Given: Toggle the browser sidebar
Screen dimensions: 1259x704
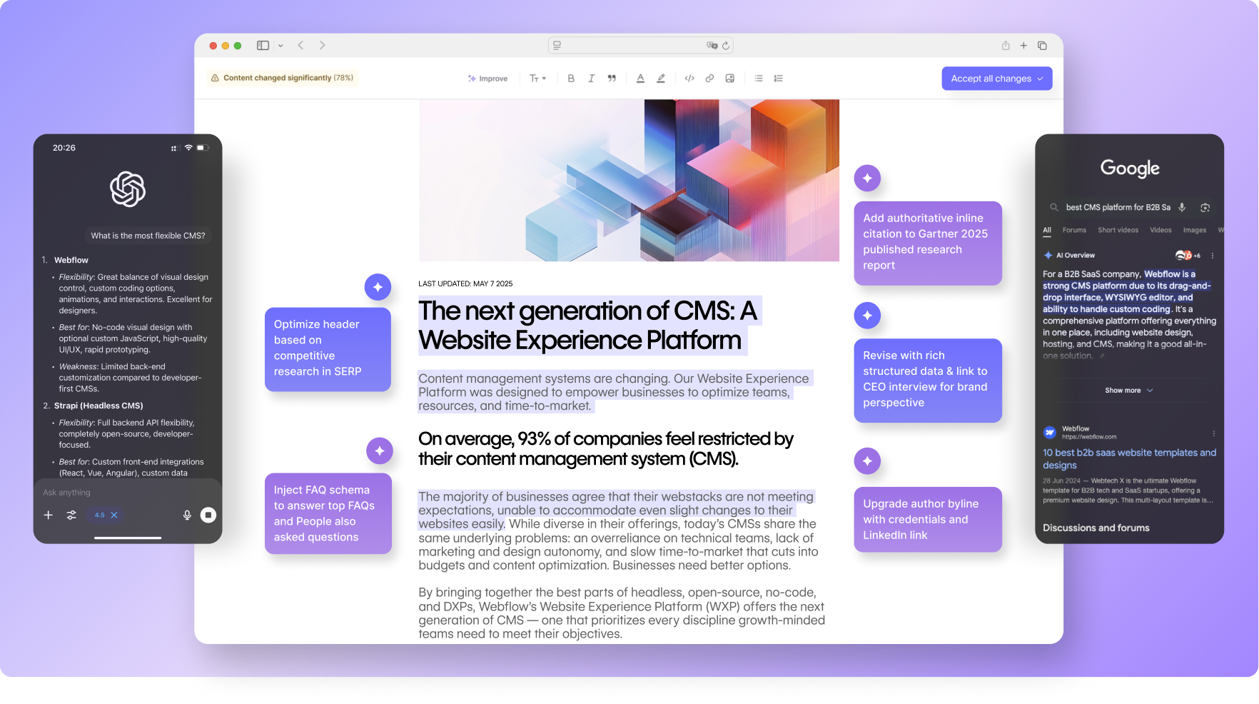Looking at the screenshot, I should click(263, 45).
